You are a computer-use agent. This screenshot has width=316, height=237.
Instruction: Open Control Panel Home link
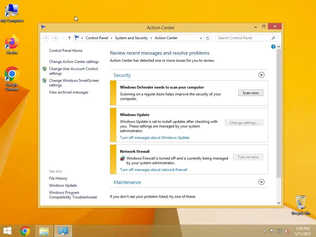[x=66, y=51]
